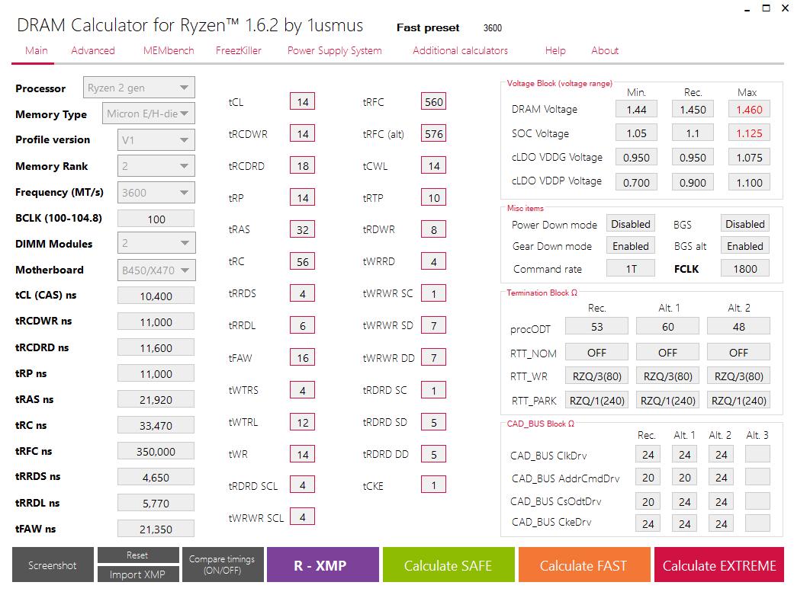Screen dimensions: 794x595
Task: Select the tRAS value 32
Action: (302, 230)
